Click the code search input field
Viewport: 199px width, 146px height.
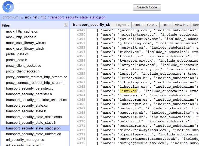click(75, 7)
